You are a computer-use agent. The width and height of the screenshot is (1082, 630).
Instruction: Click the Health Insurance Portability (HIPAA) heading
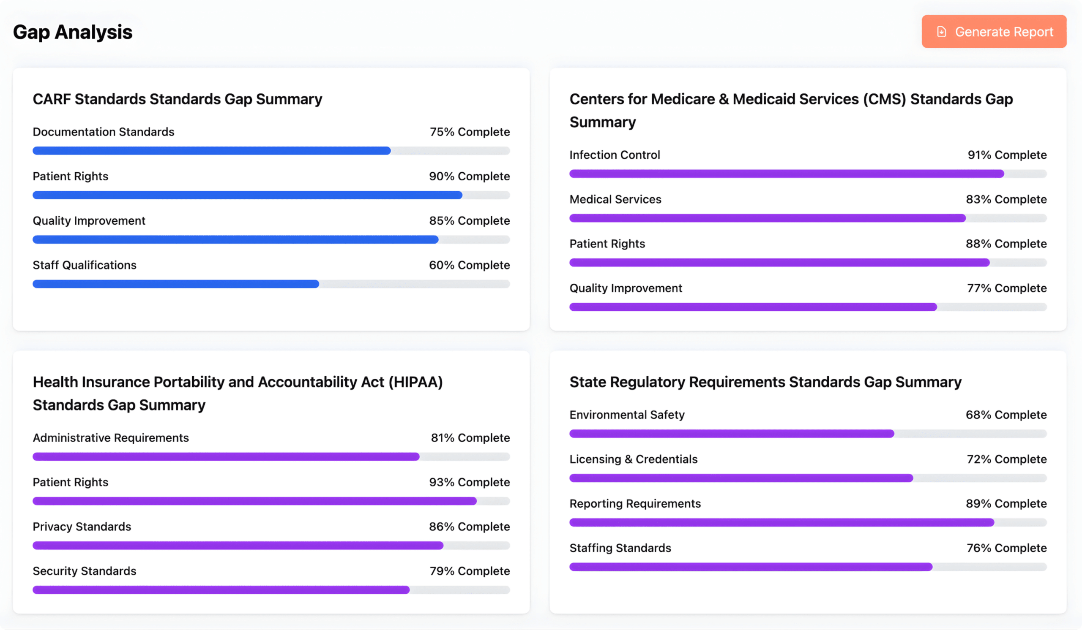(x=238, y=394)
